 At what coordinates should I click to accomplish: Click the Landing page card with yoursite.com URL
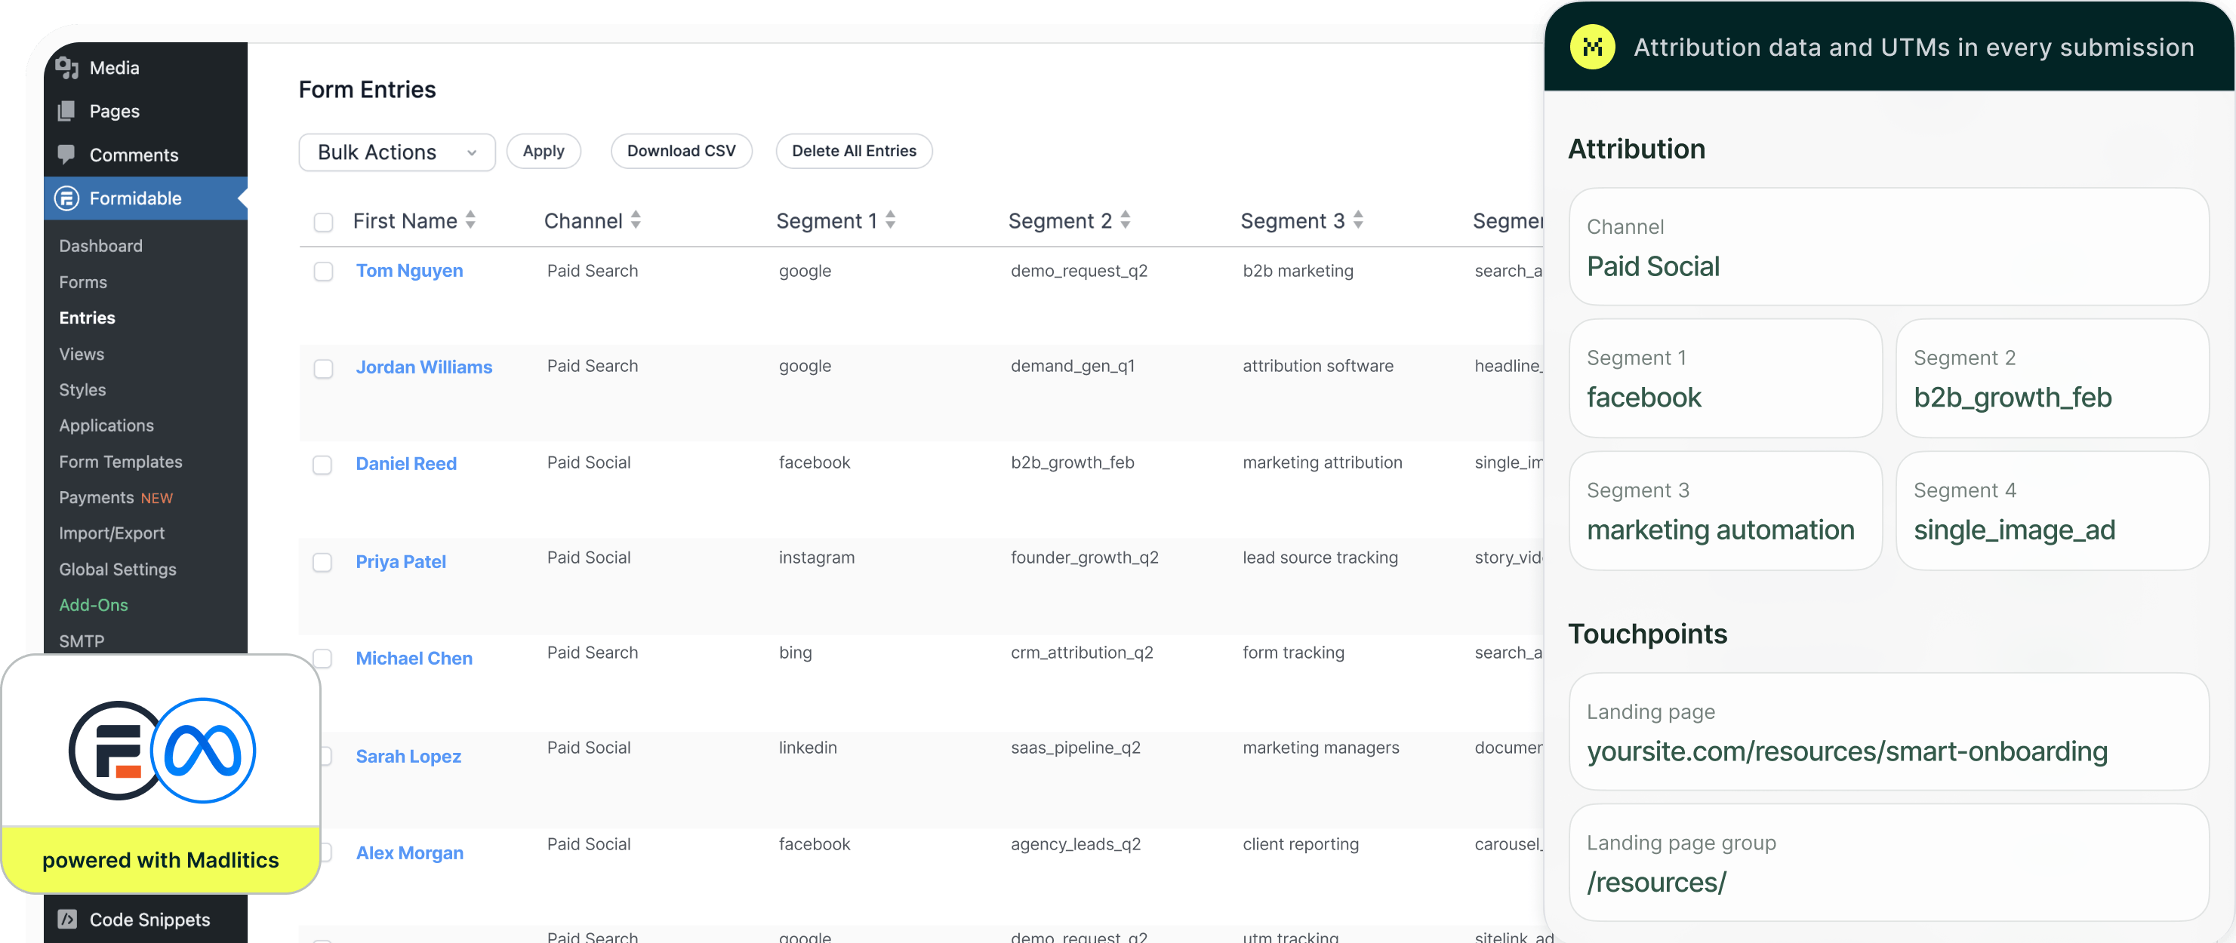[x=1889, y=731]
